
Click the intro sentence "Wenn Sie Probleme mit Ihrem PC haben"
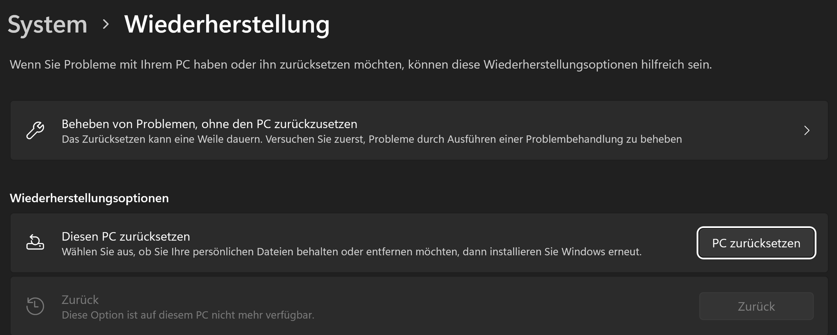(x=360, y=65)
